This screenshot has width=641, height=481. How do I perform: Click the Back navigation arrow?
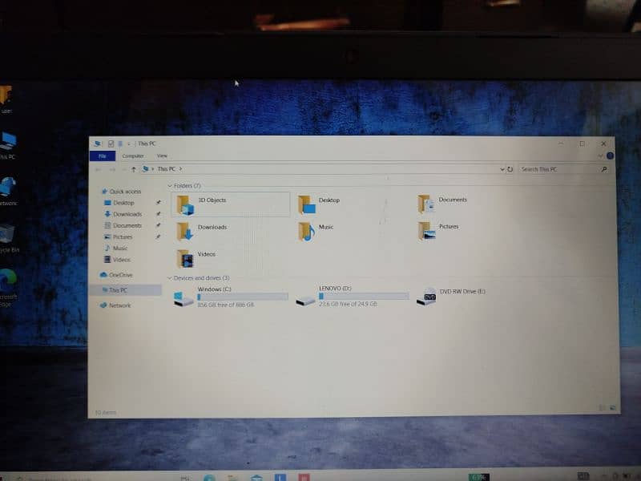pos(99,169)
